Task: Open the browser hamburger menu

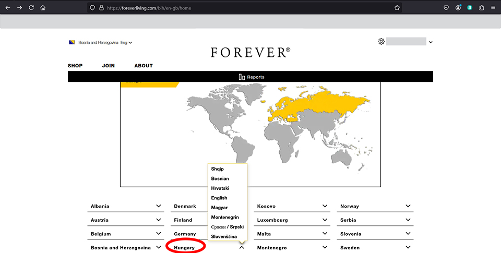Action: click(x=493, y=8)
